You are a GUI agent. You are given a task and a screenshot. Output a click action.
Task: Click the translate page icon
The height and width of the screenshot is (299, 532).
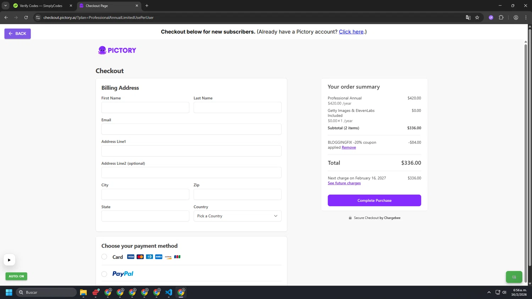coord(468,17)
